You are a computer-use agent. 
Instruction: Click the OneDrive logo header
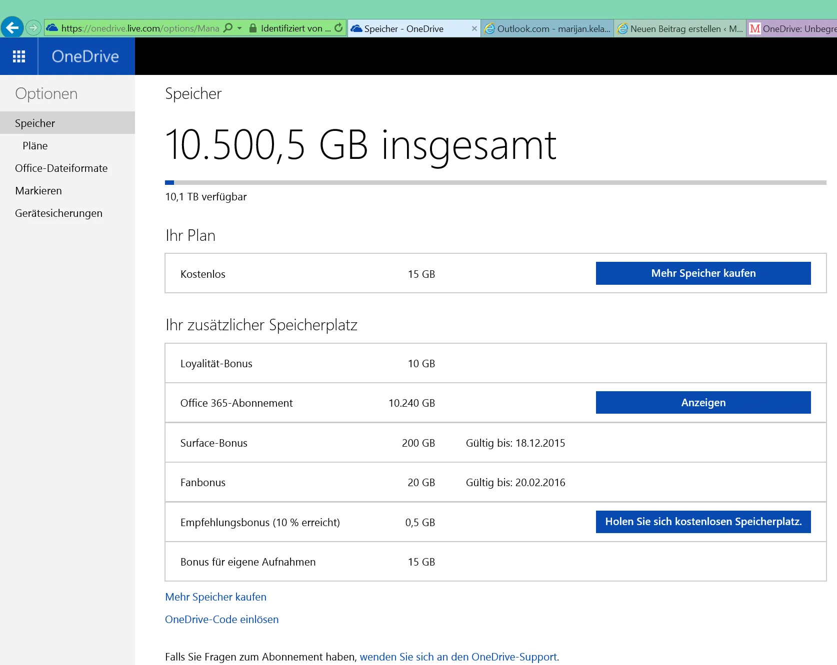pyautogui.click(x=85, y=56)
